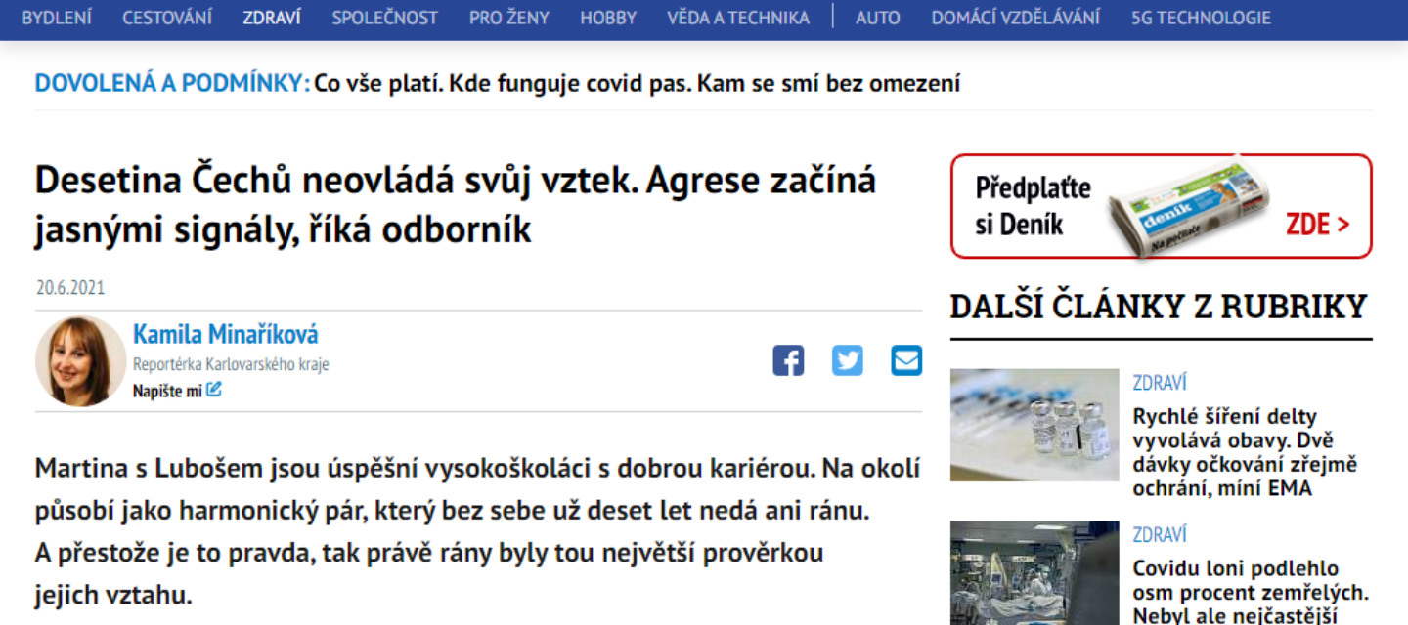Click author photo of Kamila Minaříková
Screen dimensions: 1408x625
click(80, 361)
